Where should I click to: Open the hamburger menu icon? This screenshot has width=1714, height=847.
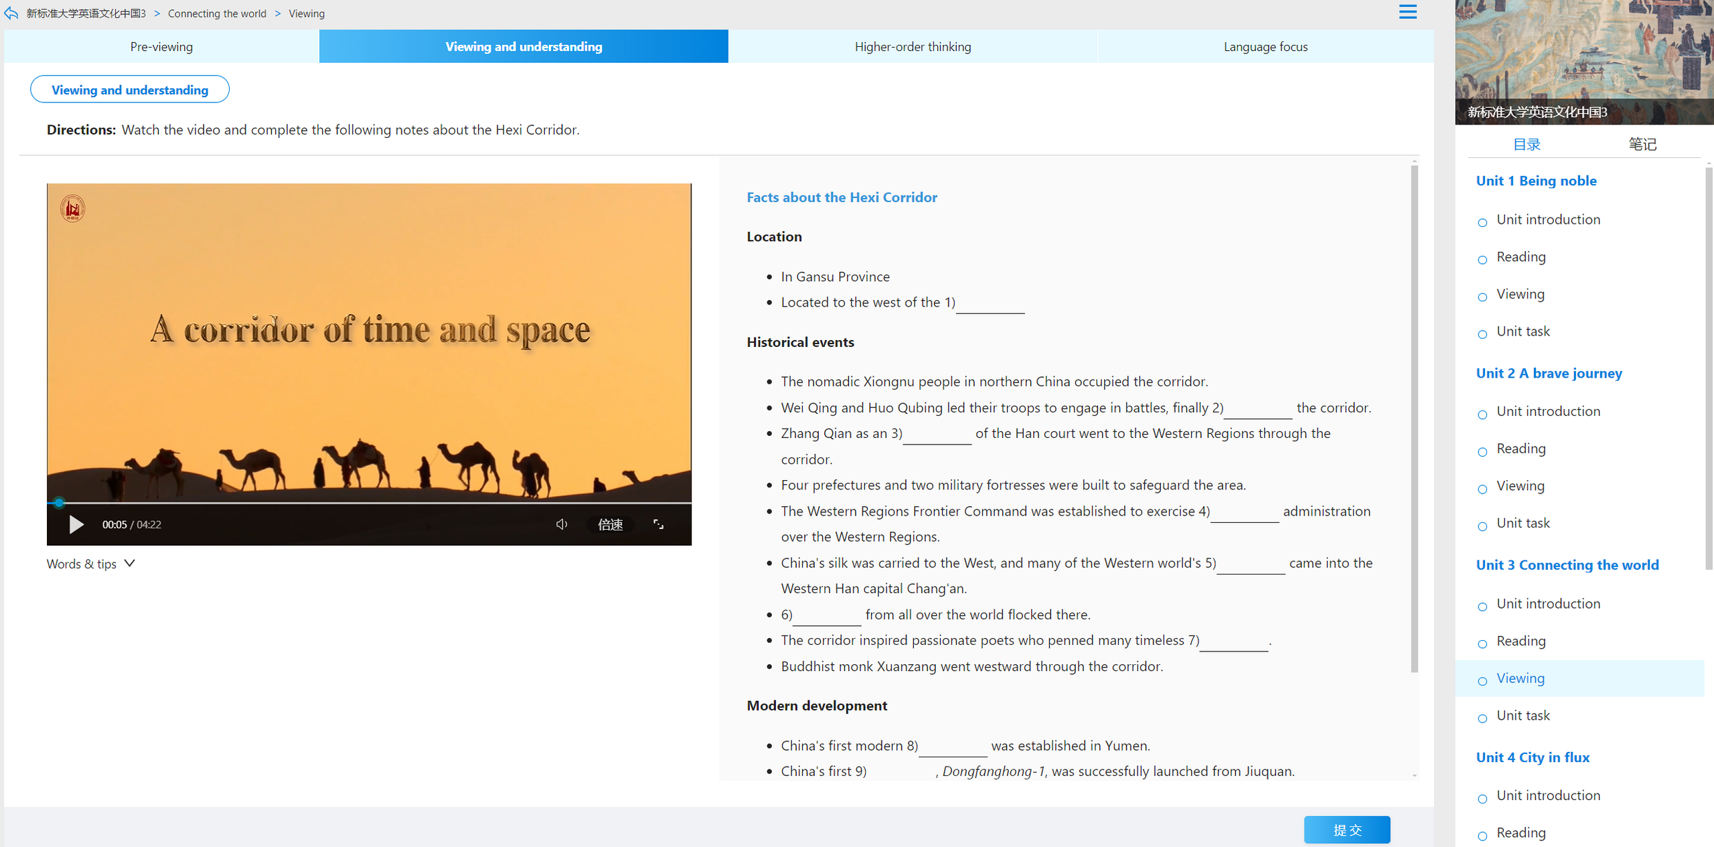point(1407,12)
